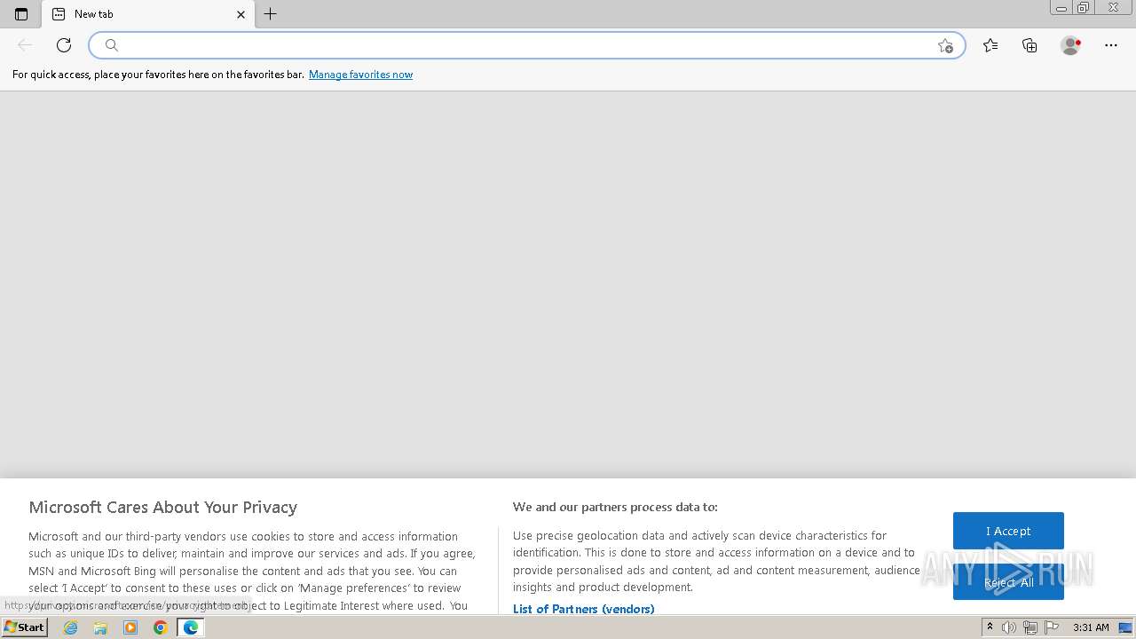The width and height of the screenshot is (1136, 639).
Task: Click We and our partners process data heading
Action: (x=615, y=507)
